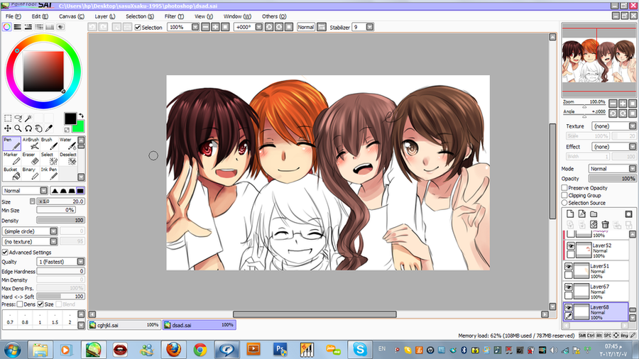639x359 pixels.
Task: Select the Ink Pen tool
Action: pyautogui.click(x=49, y=174)
